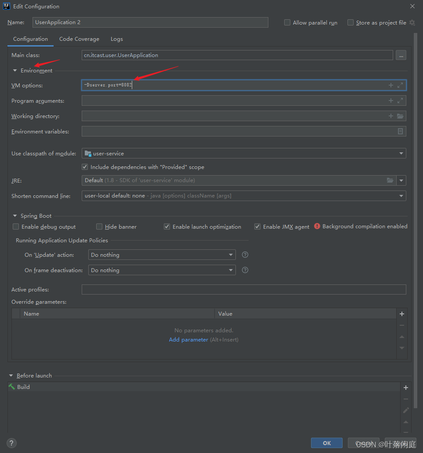Click the browse button for Main class
This screenshot has width=423, height=453.
[401, 55]
